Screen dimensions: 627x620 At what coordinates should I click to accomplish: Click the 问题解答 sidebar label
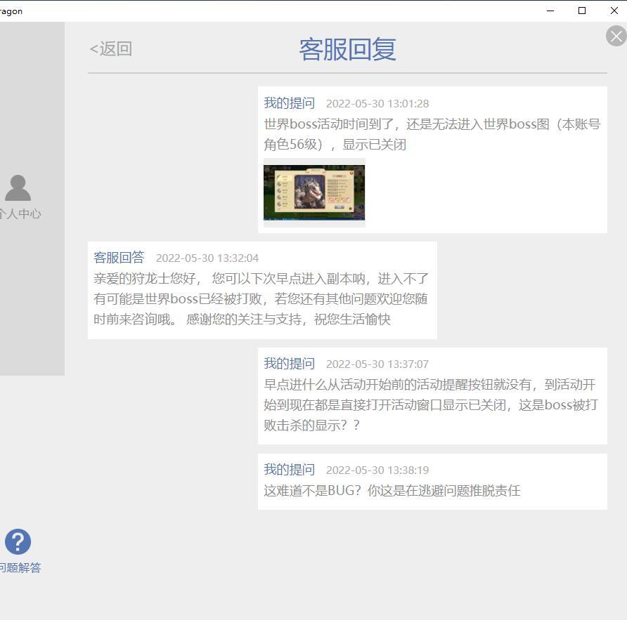(x=20, y=567)
